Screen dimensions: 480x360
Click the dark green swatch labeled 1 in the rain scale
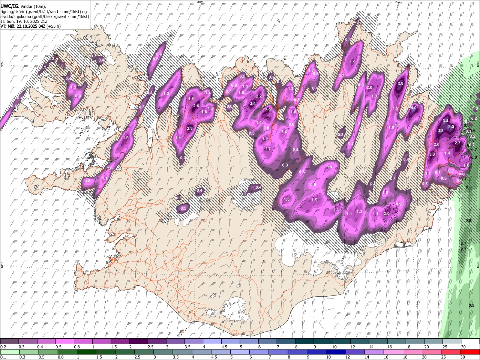(86, 352)
